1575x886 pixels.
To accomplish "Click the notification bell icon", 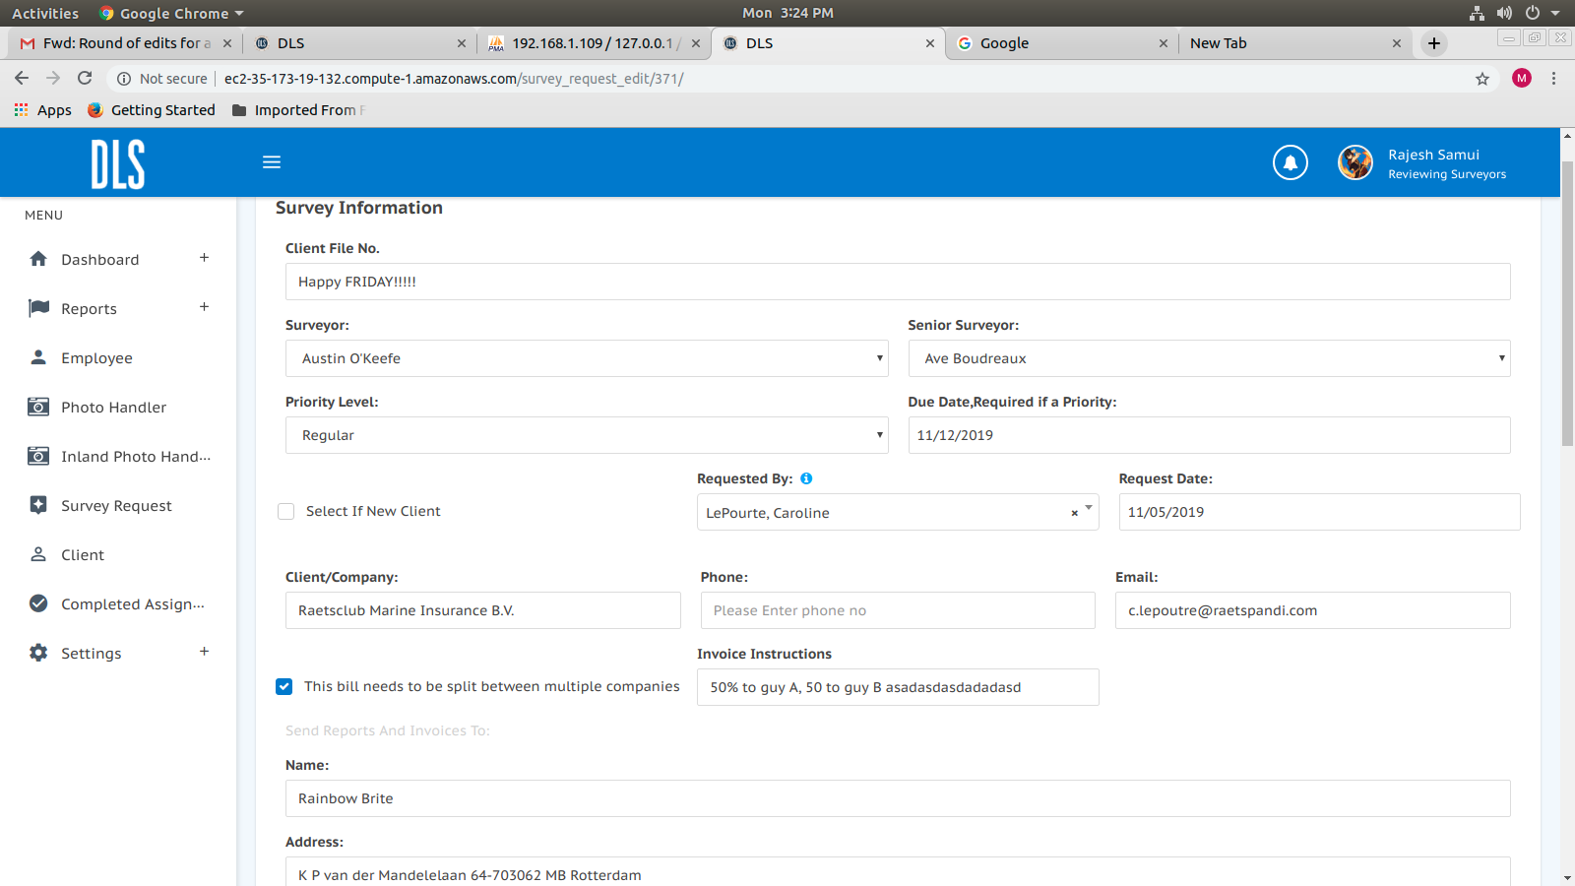I will coord(1290,162).
